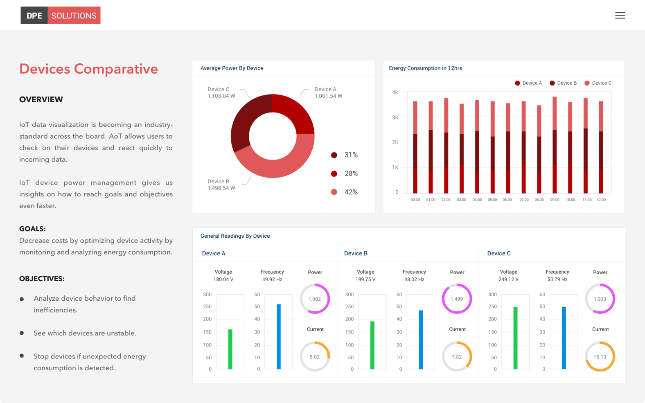645x403 pixels.
Task: Click the 28% legend dot
Action: click(334, 174)
